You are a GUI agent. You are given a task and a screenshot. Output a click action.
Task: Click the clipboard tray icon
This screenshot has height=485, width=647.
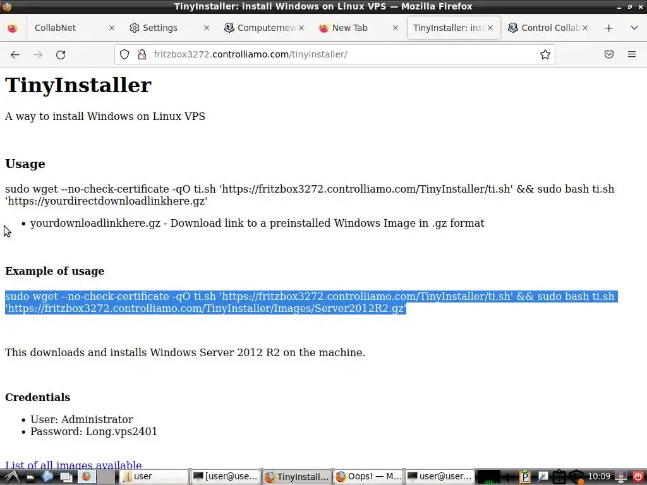pos(559,477)
